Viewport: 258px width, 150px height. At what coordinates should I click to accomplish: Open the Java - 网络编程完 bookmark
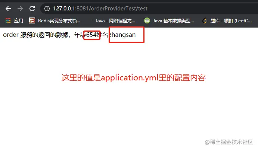115,21
